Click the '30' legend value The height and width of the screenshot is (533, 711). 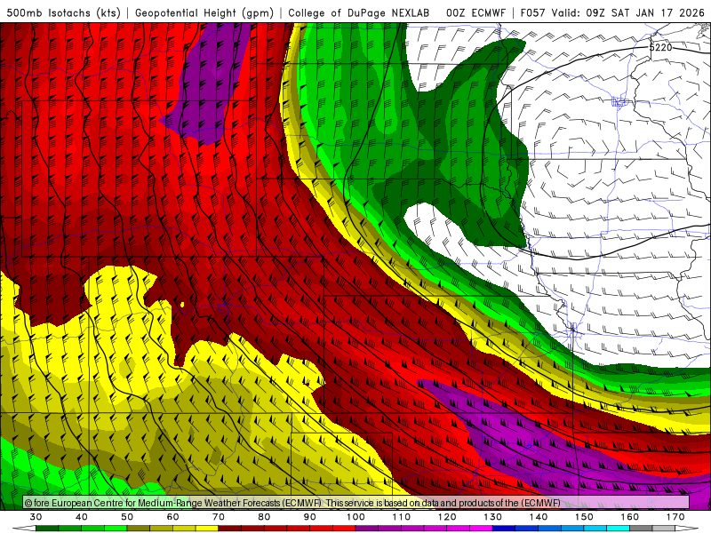coord(36,517)
